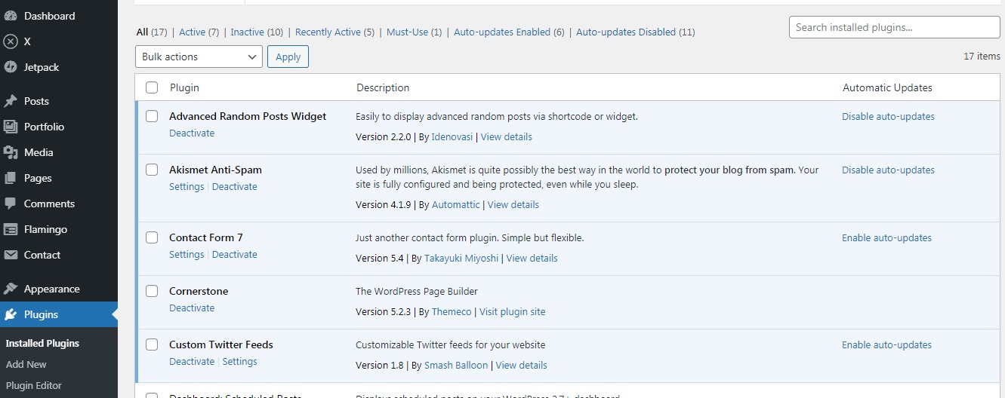Click the Apply bulk action button
The image size is (1005, 398).
(288, 57)
